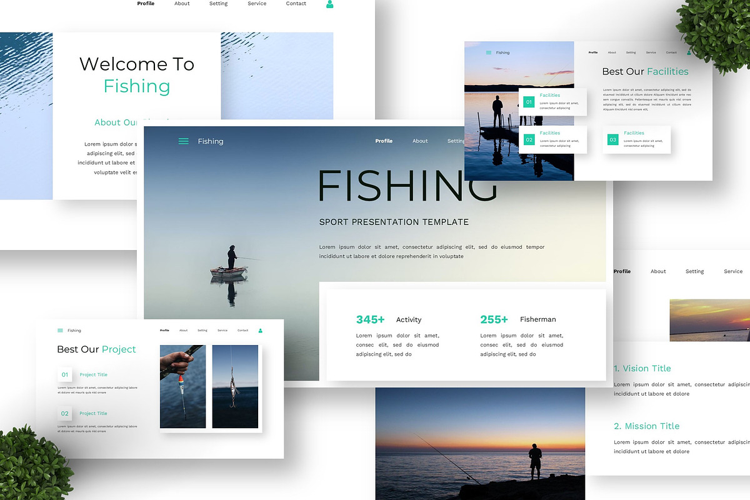The image size is (750, 500).
Task: Click the Fishing label on the Best Our Project slide
Action: coord(74,331)
